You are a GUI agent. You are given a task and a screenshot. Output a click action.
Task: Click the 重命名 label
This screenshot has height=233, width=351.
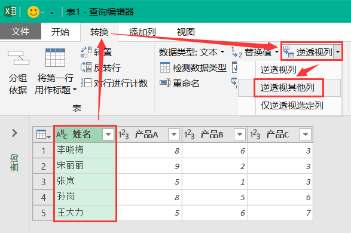click(186, 84)
